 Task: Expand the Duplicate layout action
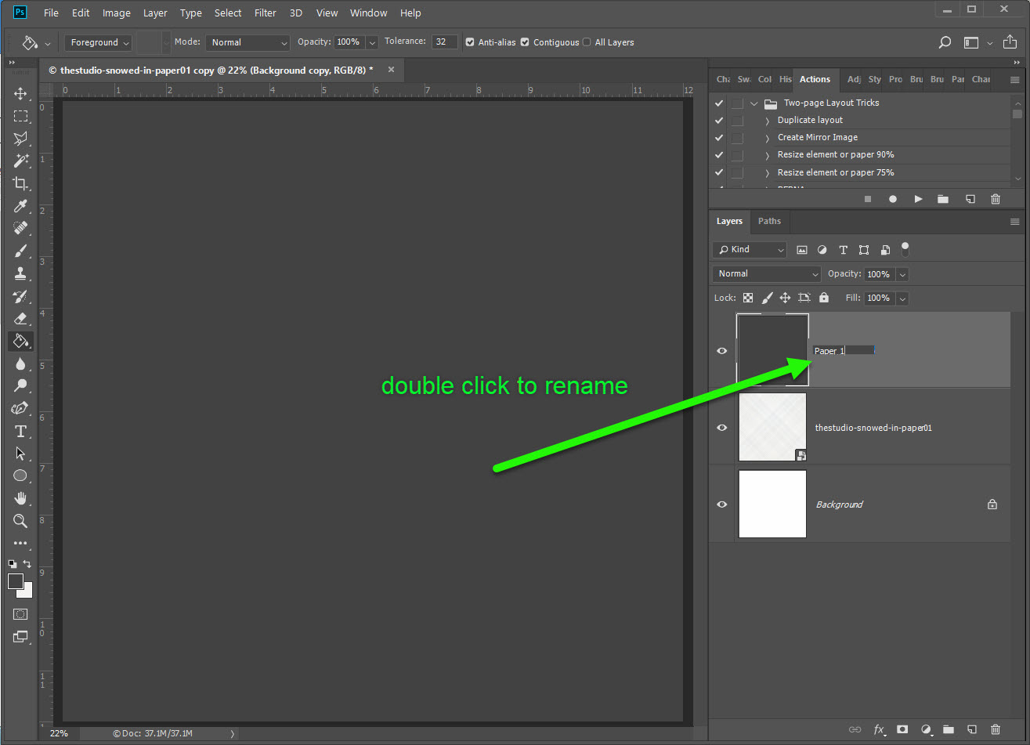pyautogui.click(x=767, y=120)
